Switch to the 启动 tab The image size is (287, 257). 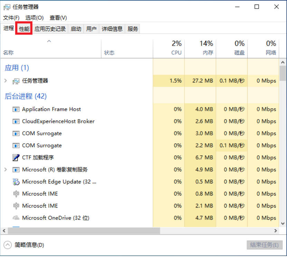click(x=76, y=29)
